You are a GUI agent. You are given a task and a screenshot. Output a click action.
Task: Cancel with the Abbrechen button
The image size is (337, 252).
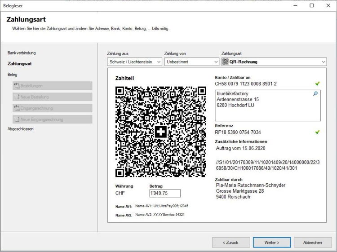pos(312,242)
